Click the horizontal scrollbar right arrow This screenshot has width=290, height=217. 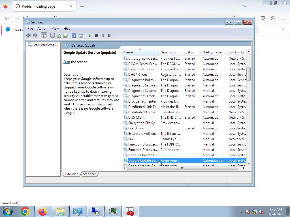pos(244,168)
